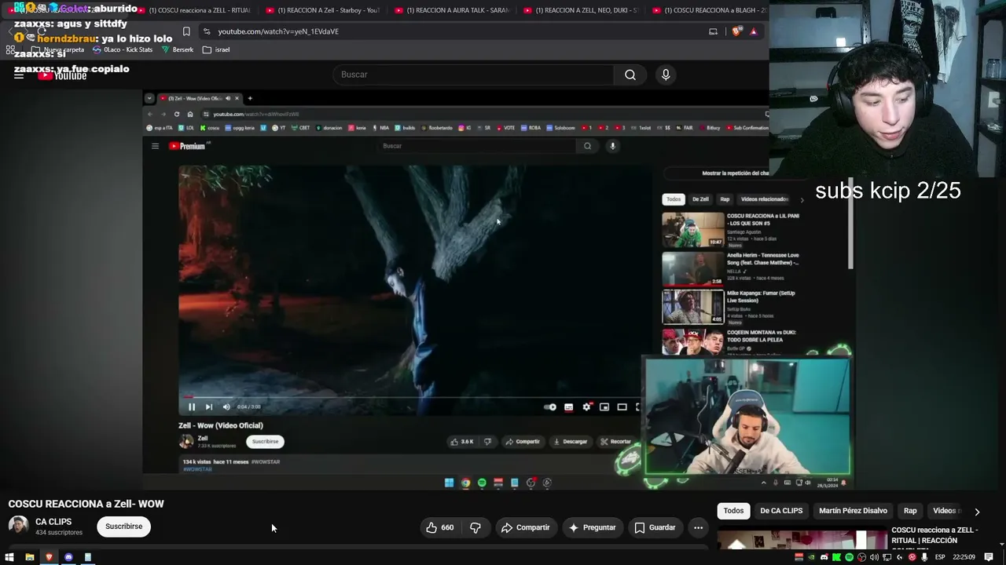This screenshot has height=565, width=1006.
Task: Open COSCU reacciona a ZELL - RITUAL thumbnail
Action: (802, 540)
